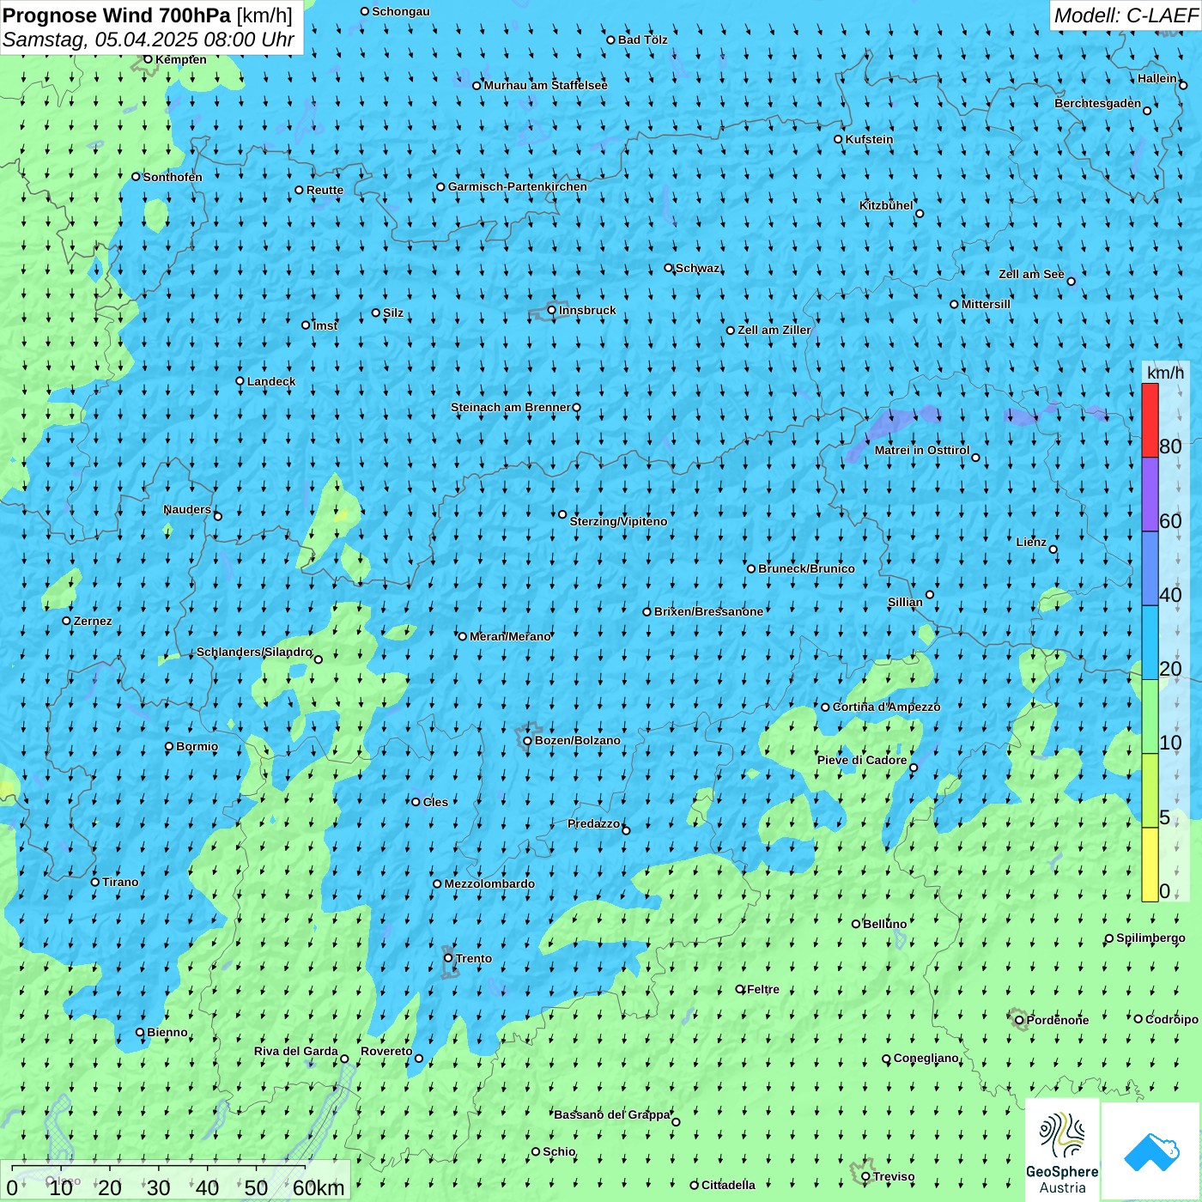Click the 'Bienno' label
This screenshot has height=1202, width=1202.
pos(167,1032)
